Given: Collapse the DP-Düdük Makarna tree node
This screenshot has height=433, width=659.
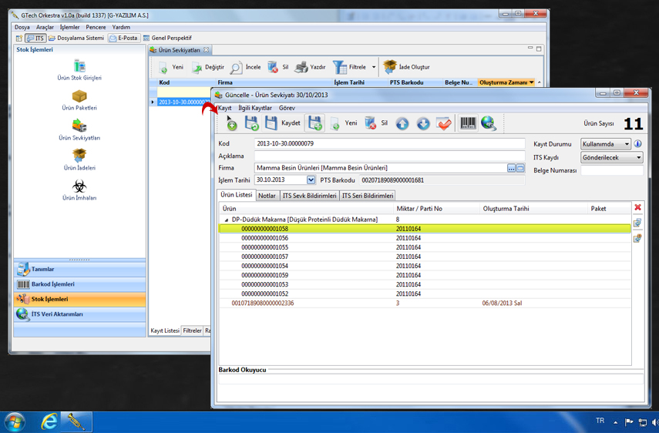Looking at the screenshot, I should click(x=226, y=220).
